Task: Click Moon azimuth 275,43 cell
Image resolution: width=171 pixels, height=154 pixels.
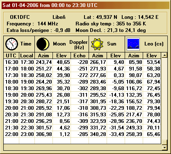Action: tap(44, 95)
